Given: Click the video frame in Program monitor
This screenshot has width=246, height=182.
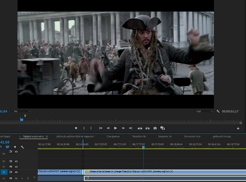Looking at the screenshot, I should [116, 53].
